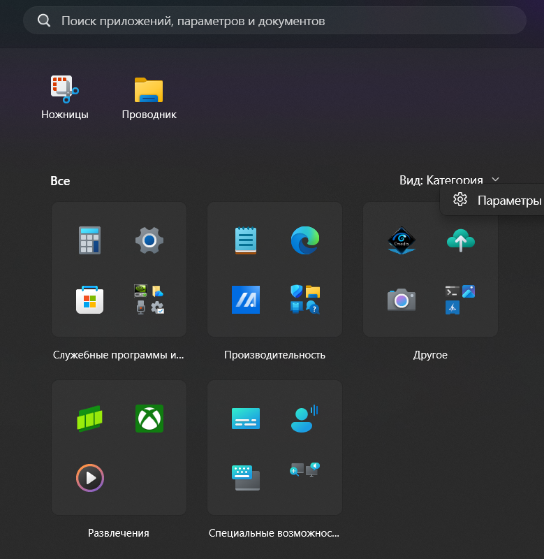Click the search magnifier icon
The width and height of the screenshot is (544, 559).
tap(44, 21)
